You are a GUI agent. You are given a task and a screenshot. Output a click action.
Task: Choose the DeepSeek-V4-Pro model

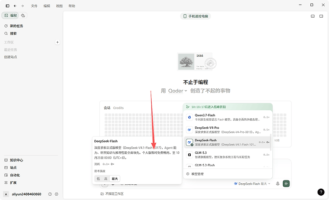[228, 130]
